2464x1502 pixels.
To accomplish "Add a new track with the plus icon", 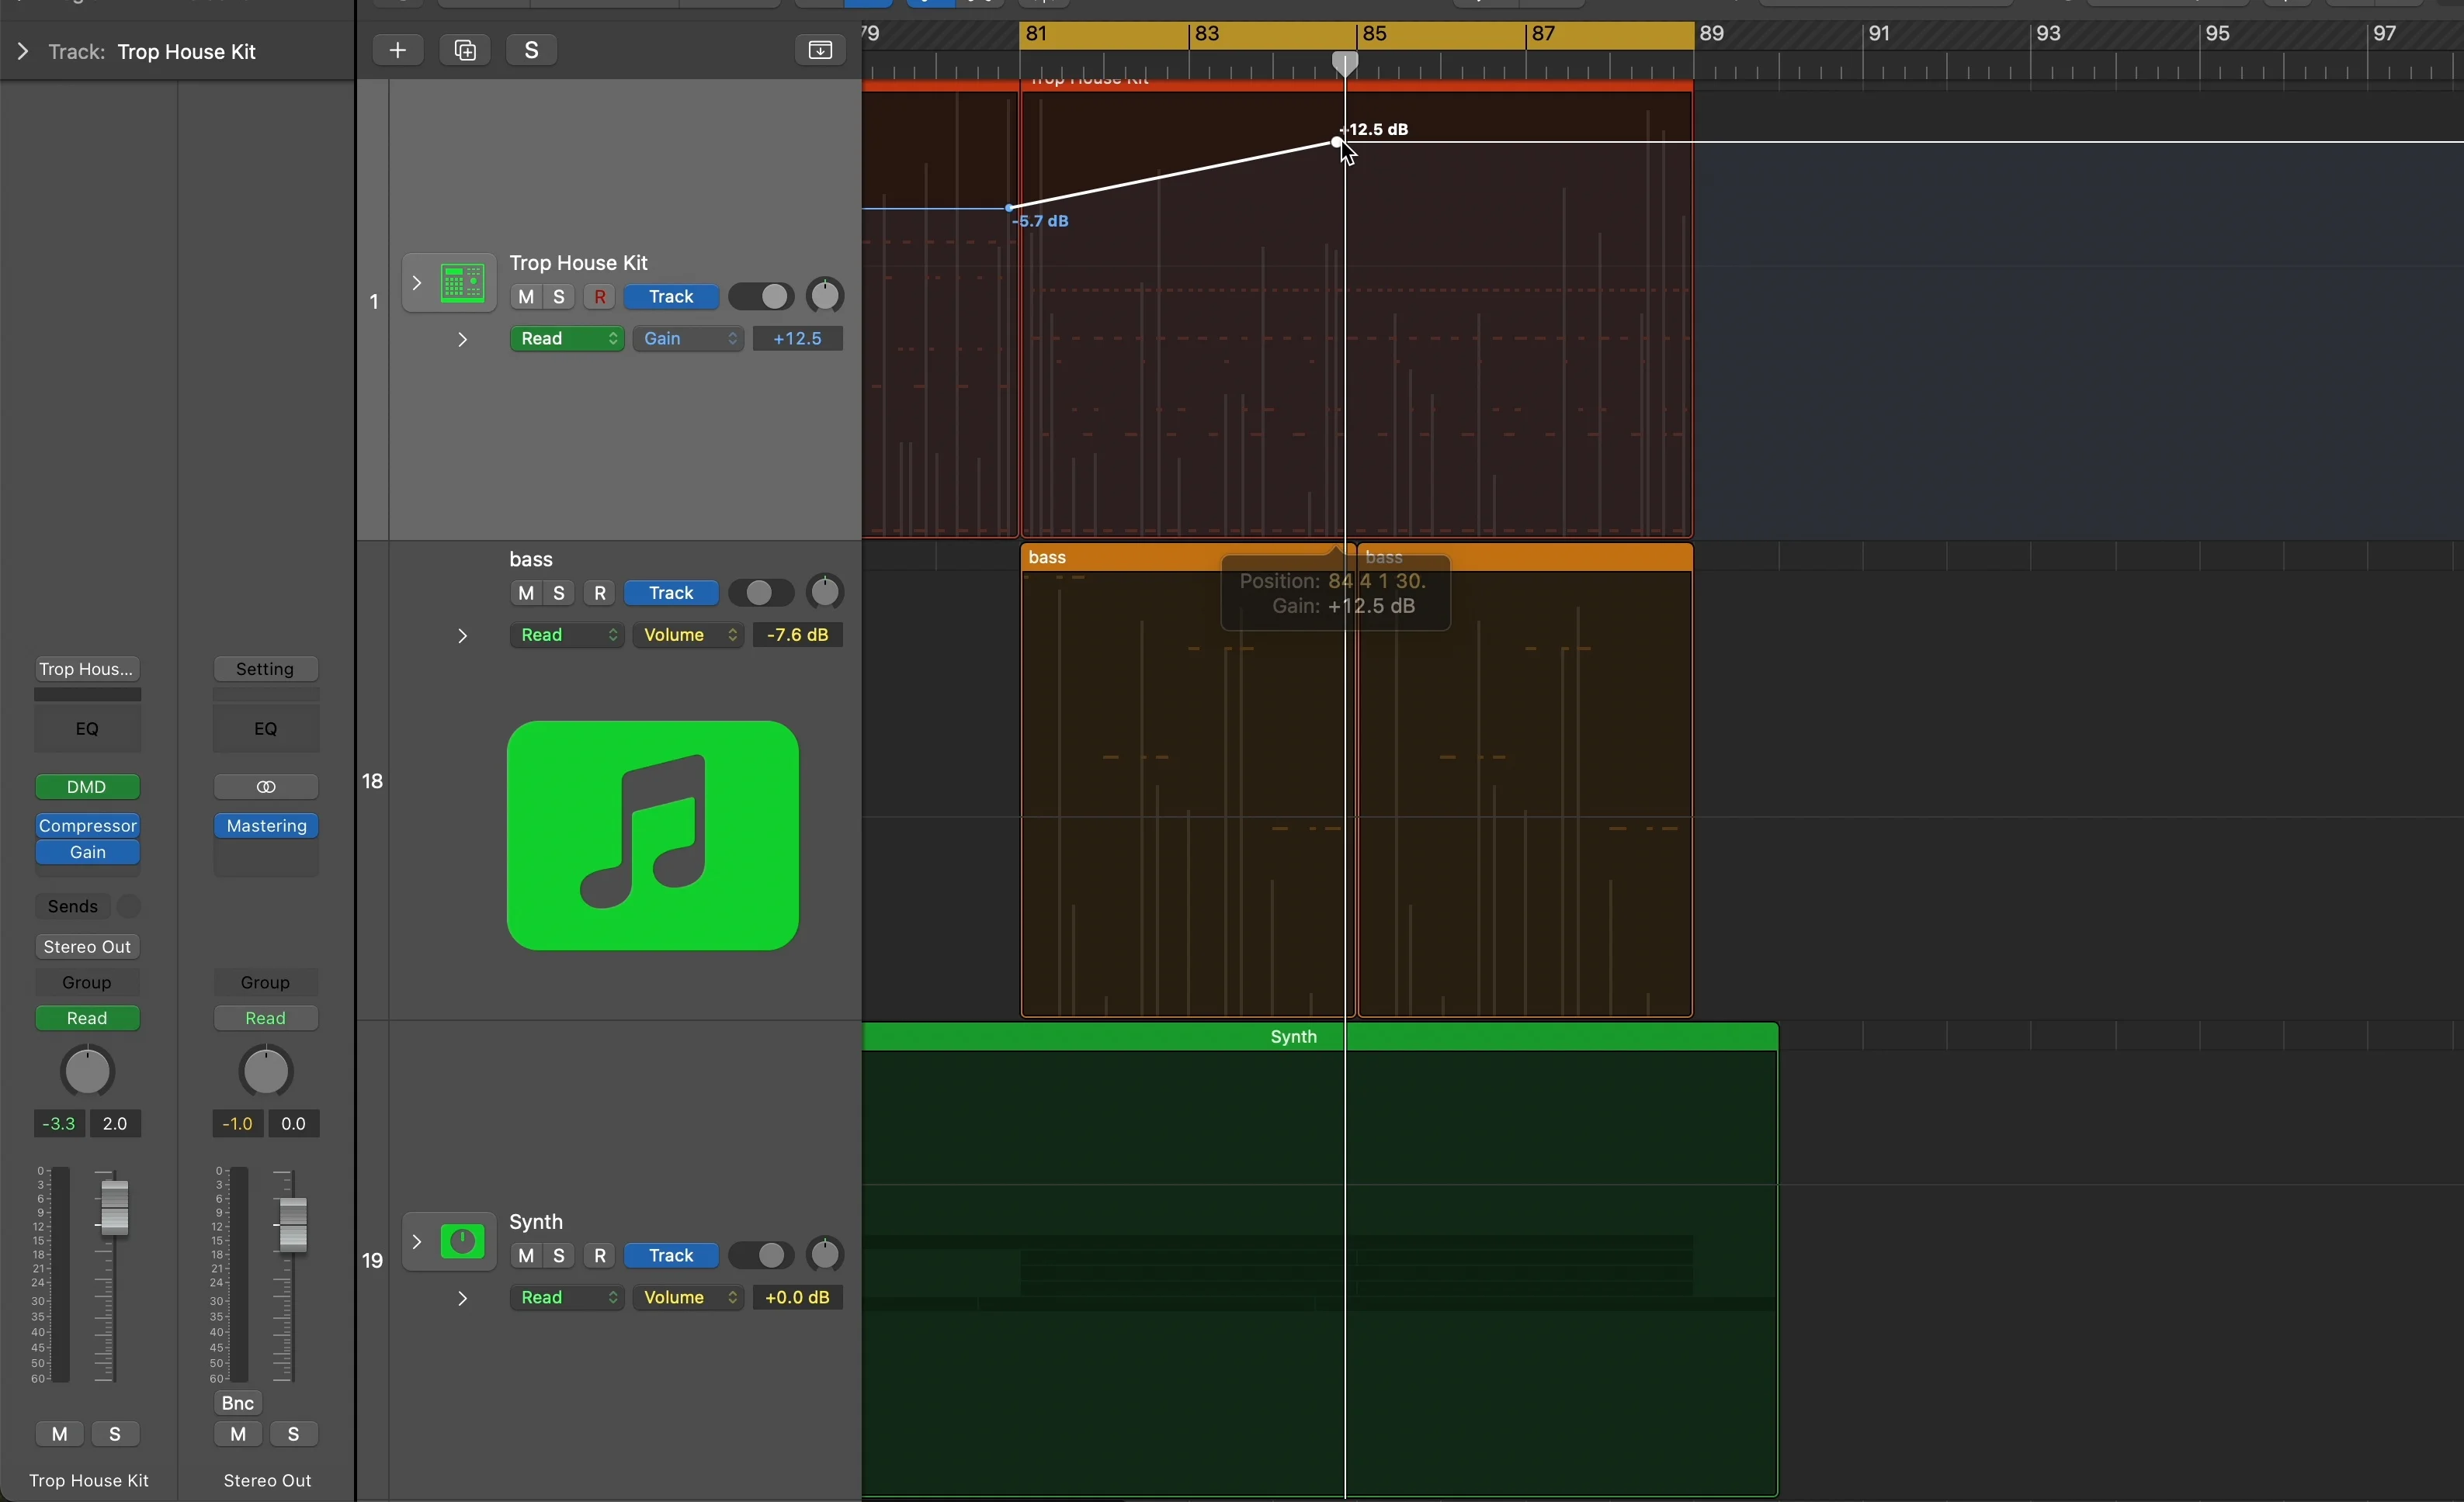I will 397,50.
